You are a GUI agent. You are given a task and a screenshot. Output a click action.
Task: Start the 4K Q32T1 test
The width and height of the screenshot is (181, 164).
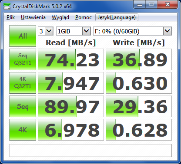point(23,83)
